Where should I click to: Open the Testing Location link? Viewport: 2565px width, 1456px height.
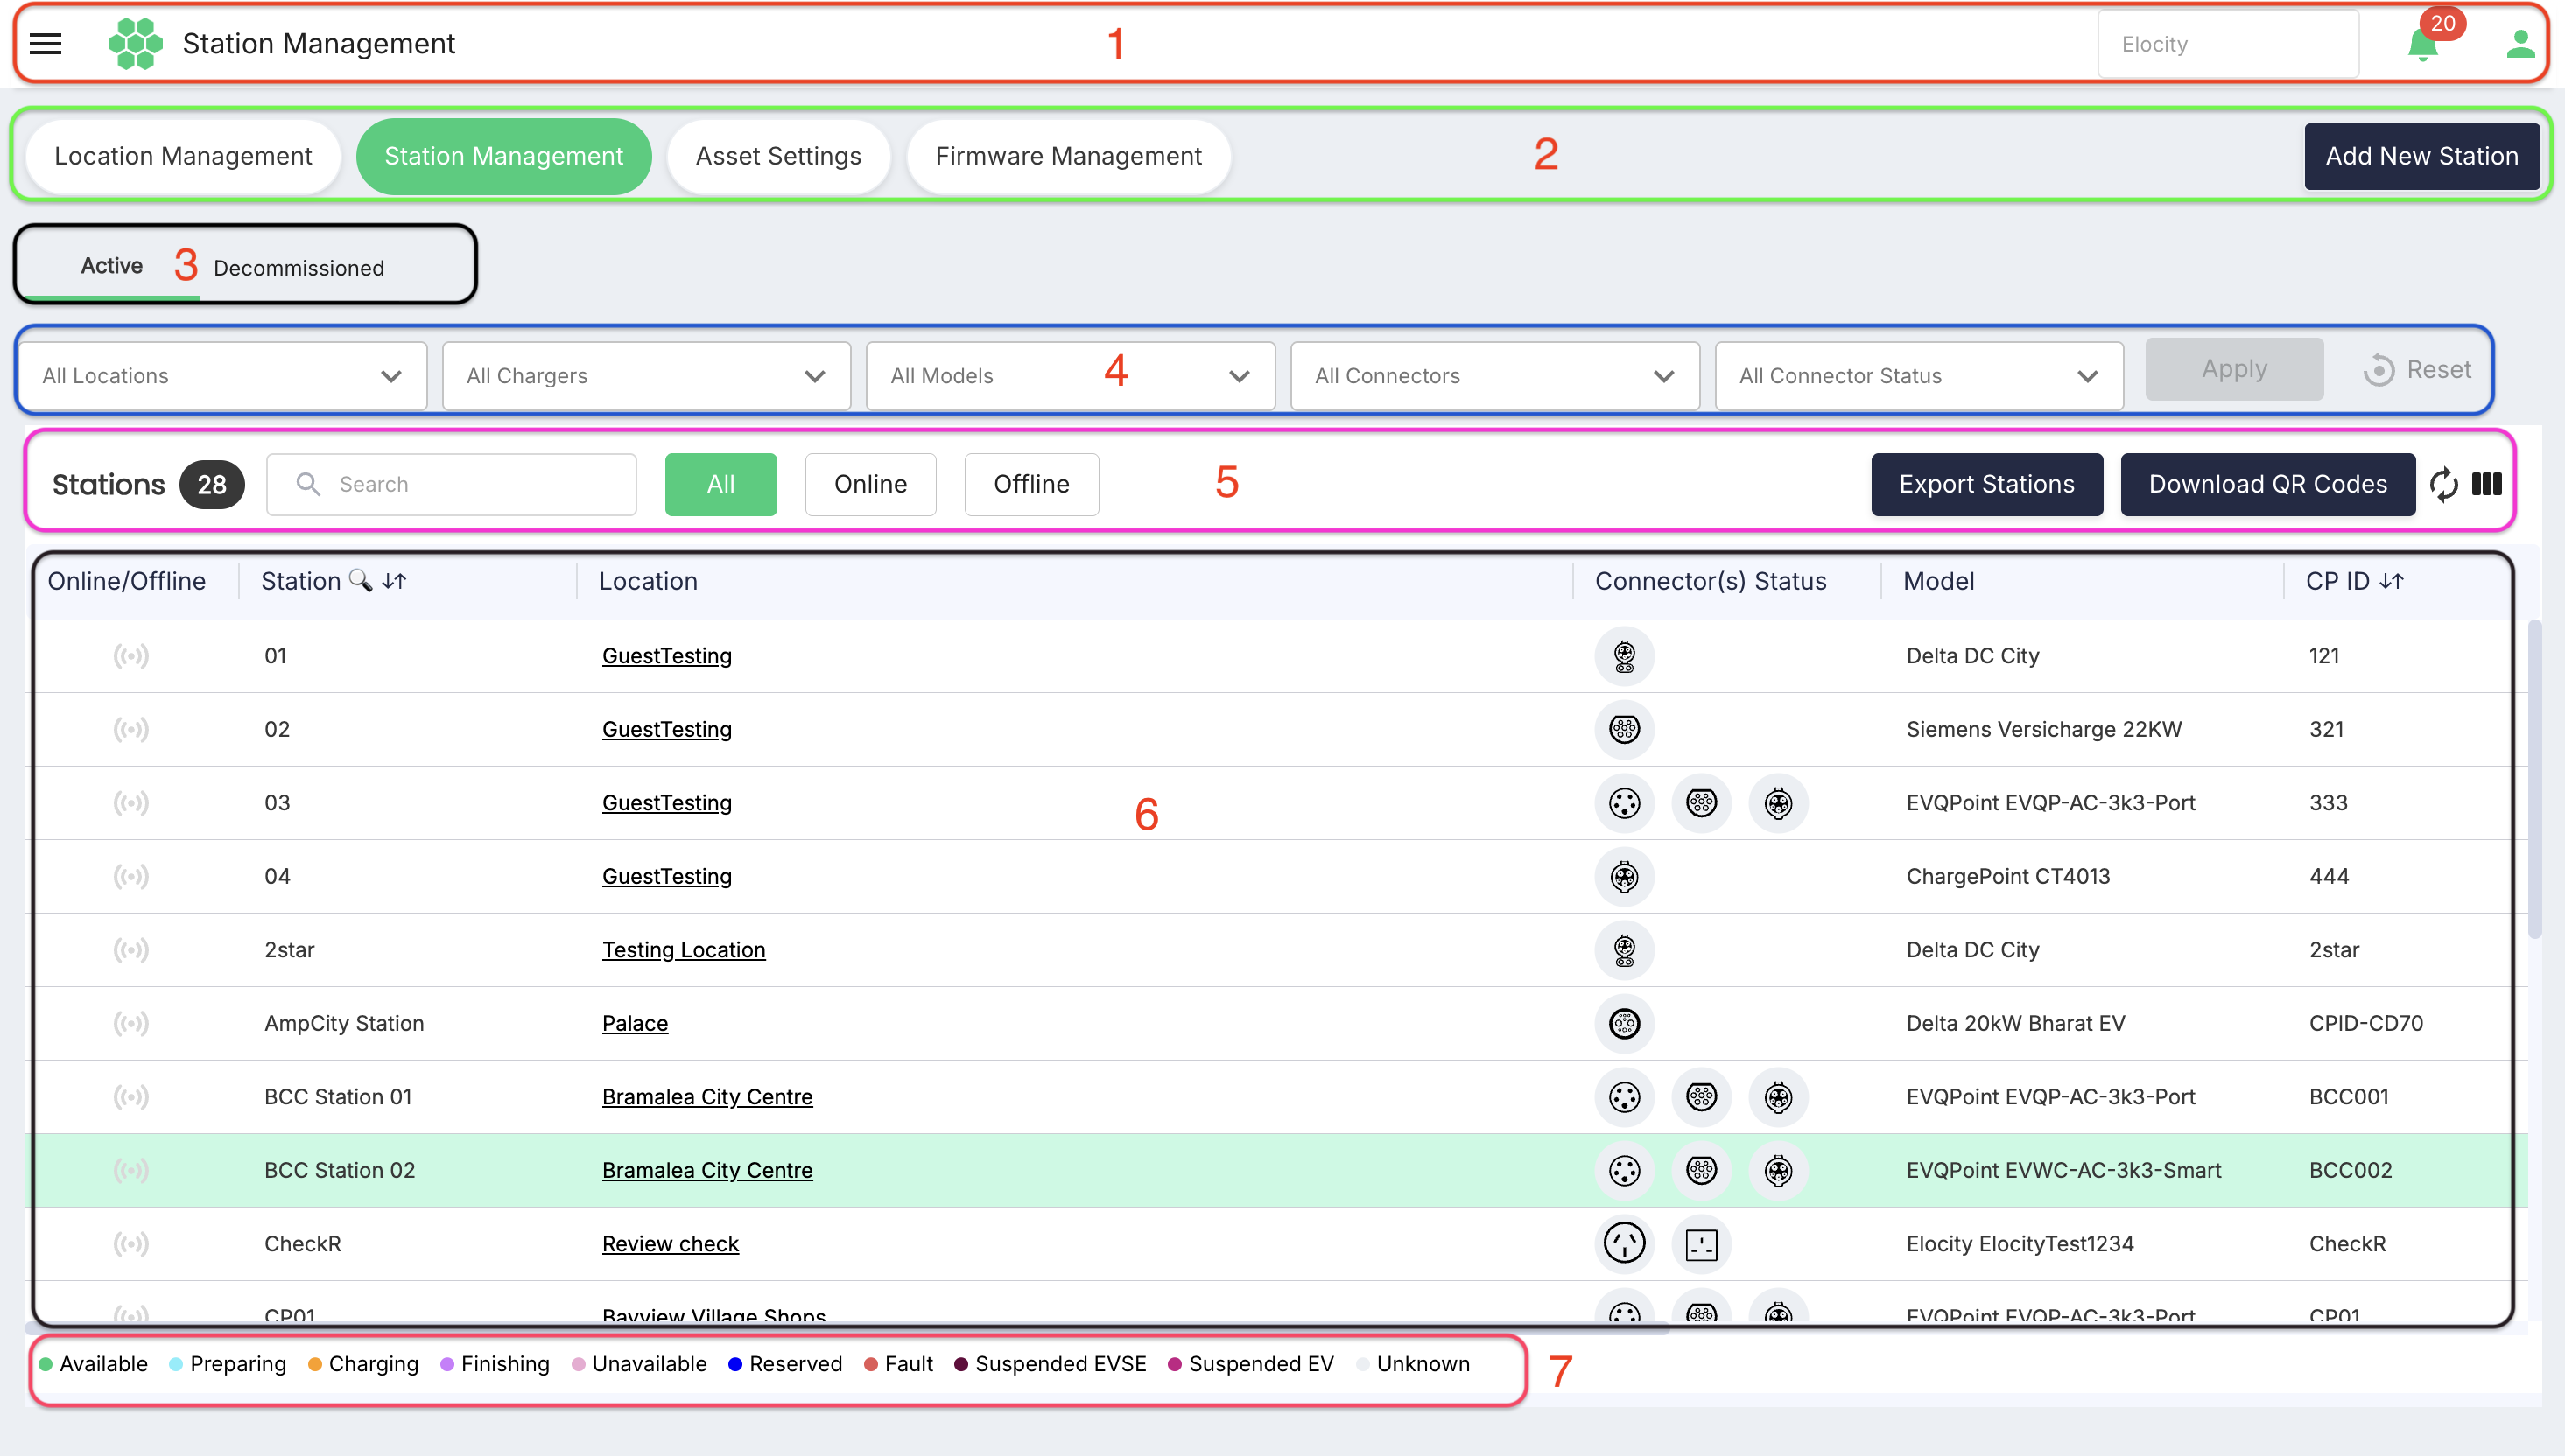683,950
